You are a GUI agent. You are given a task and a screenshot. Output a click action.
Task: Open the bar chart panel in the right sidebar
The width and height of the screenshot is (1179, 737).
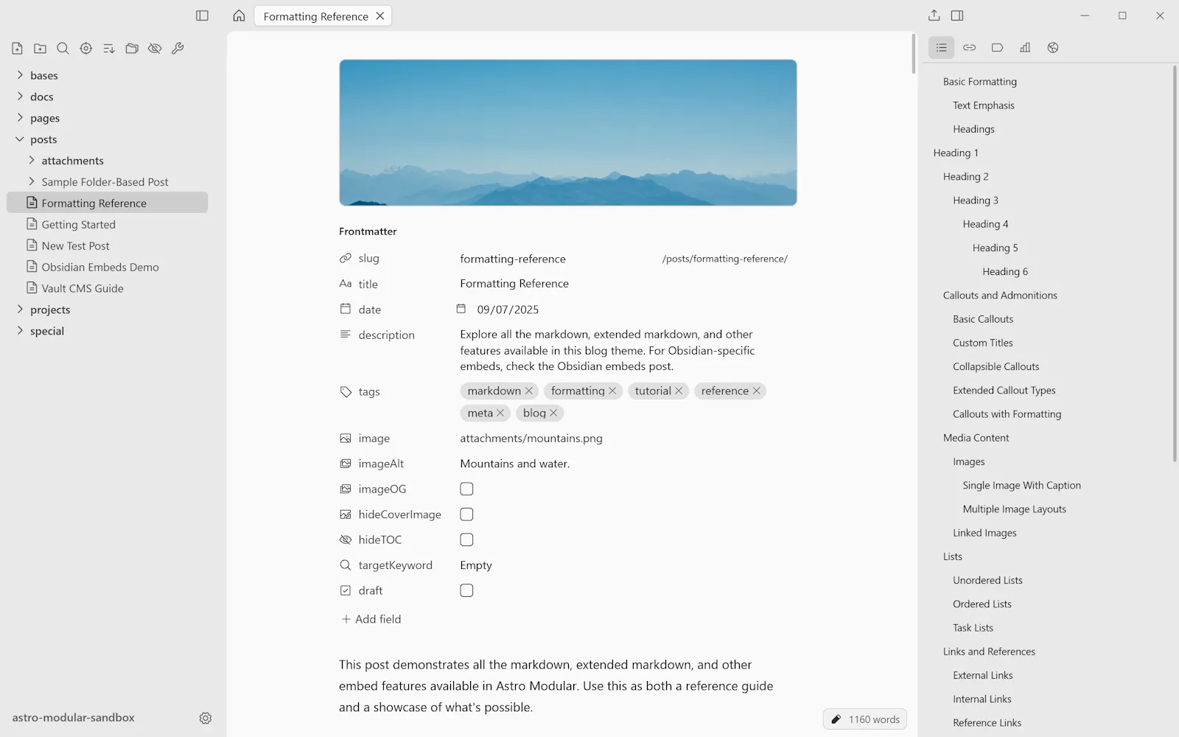pyautogui.click(x=1025, y=48)
